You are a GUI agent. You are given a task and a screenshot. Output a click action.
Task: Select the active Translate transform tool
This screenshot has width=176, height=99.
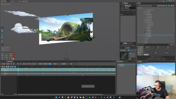pos(2,55)
